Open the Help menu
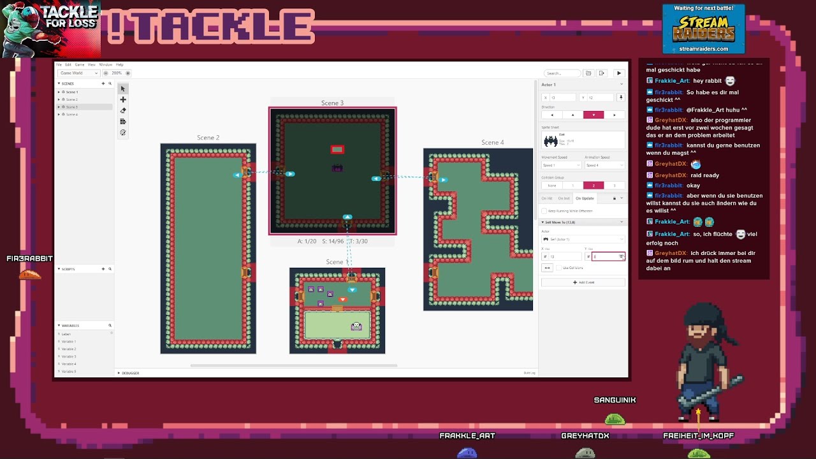Viewport: 816px width, 459px height. pos(119,64)
